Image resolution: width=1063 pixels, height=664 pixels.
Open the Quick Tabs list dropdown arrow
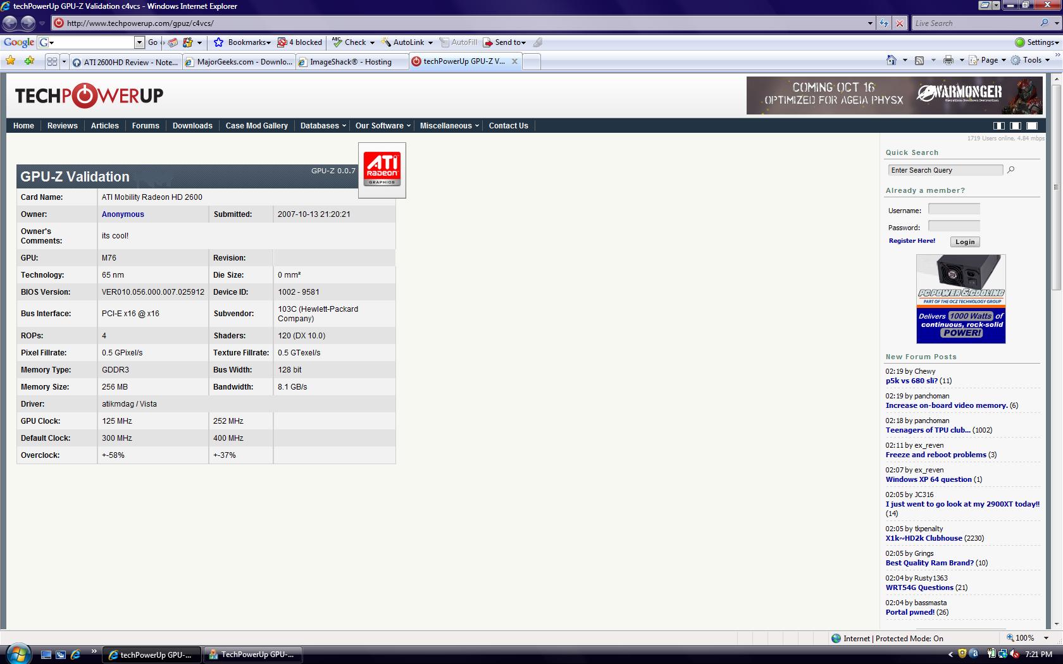click(x=64, y=61)
